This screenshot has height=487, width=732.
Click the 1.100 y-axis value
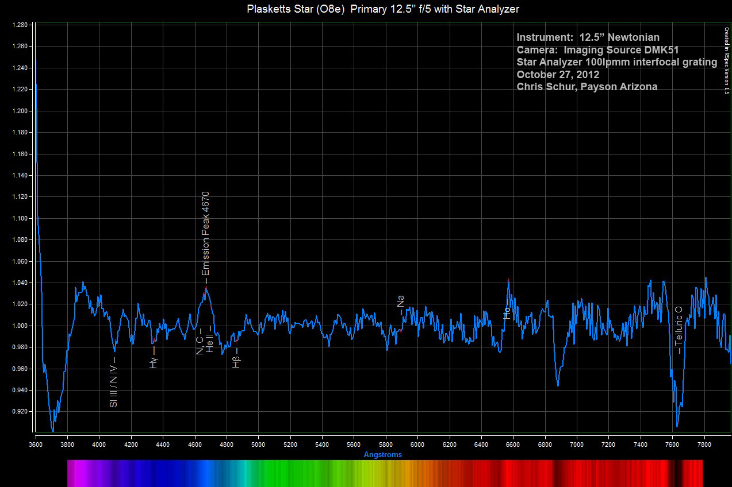tap(20, 218)
